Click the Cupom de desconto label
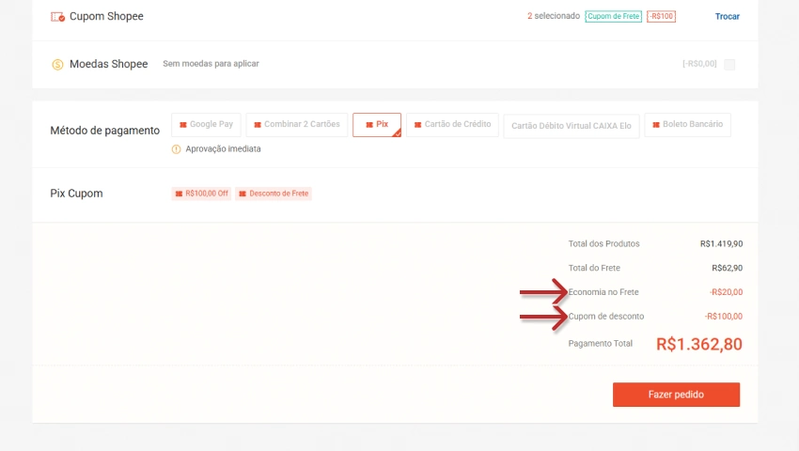The width and height of the screenshot is (799, 451). [x=606, y=317]
